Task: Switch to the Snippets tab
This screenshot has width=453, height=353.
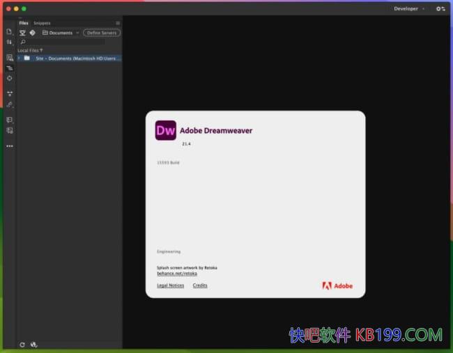Action: [42, 23]
